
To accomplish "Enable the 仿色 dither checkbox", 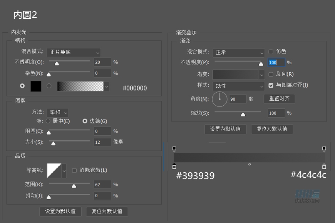I will (x=271, y=52).
